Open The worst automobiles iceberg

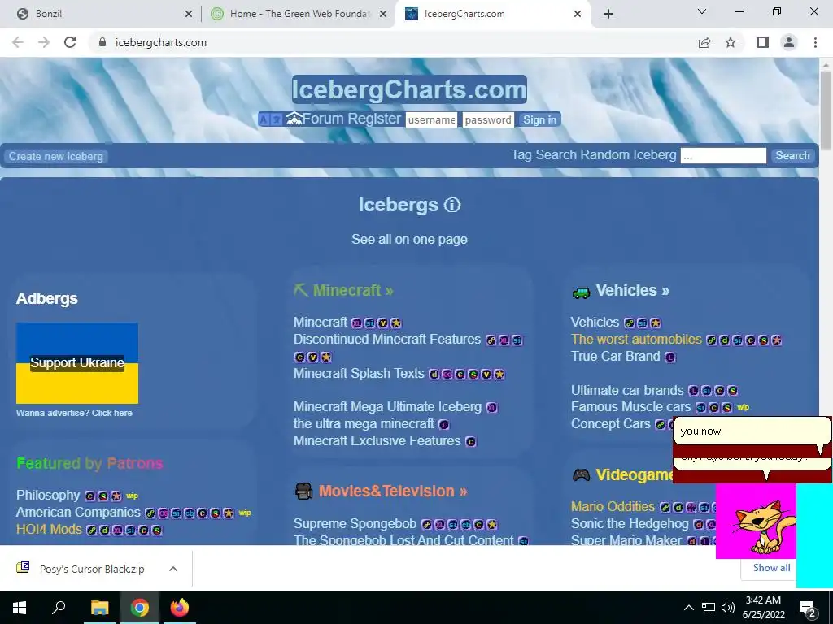coord(636,339)
